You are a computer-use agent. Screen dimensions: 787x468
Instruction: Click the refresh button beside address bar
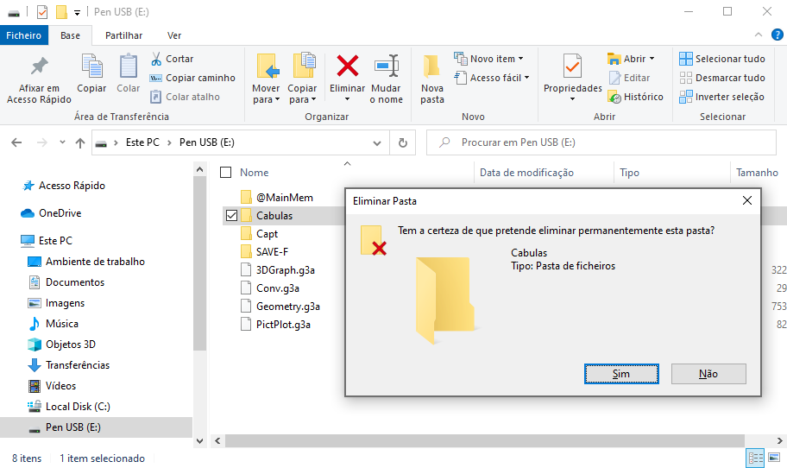(402, 142)
